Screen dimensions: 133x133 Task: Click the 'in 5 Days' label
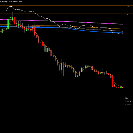pyautogui.click(x=128, y=105)
